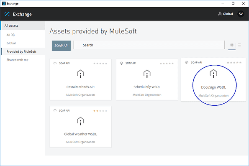Maximize the Exchange window
This screenshot has width=249, height=166.
coord(233,3)
